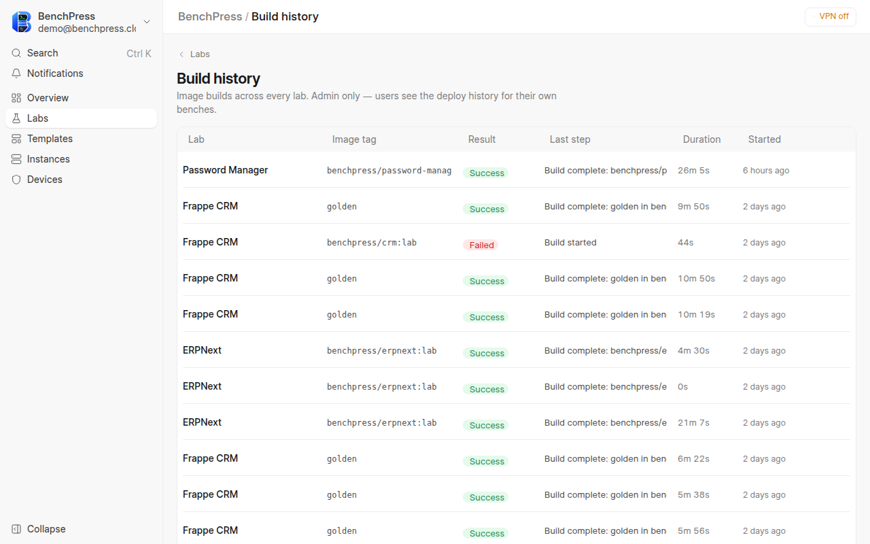Click the Last step column header

coord(570,139)
